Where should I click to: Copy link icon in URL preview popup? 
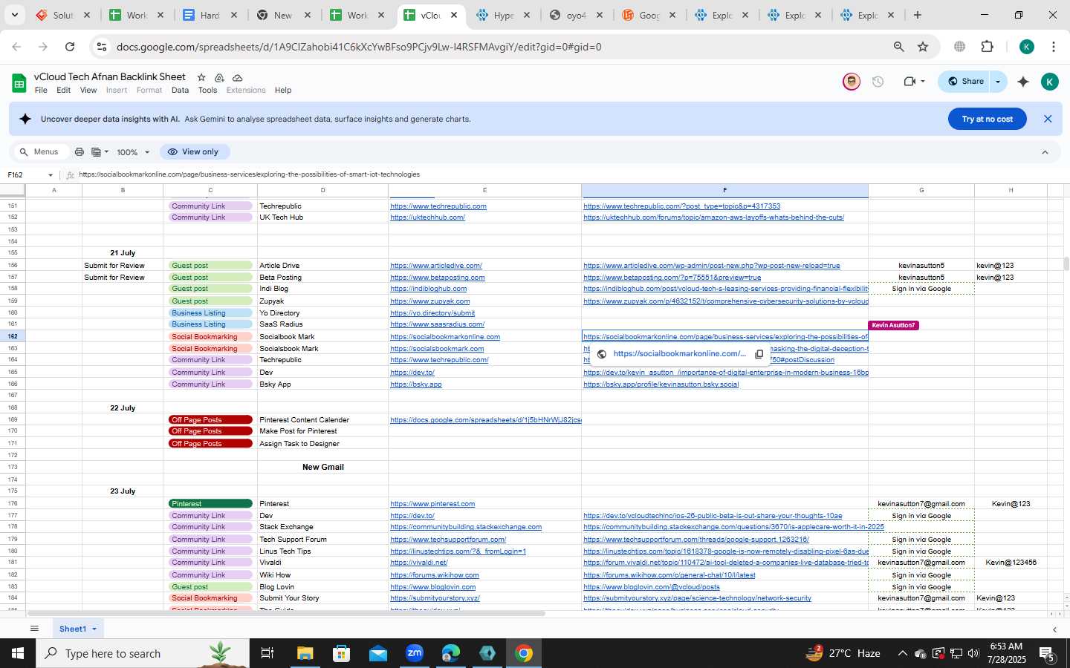click(759, 354)
